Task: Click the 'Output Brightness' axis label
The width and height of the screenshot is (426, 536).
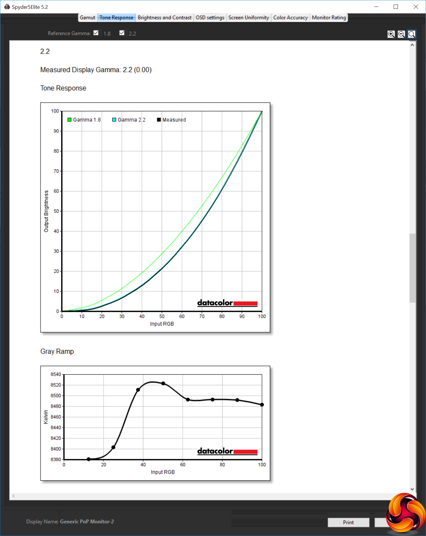Action: click(x=46, y=211)
